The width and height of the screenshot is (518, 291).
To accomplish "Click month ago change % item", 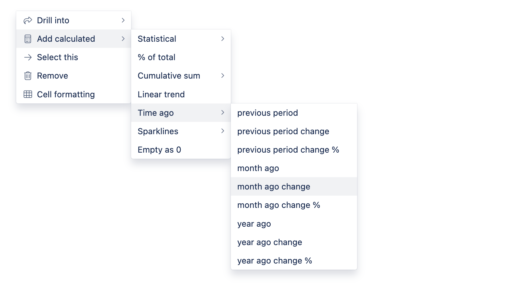I will [278, 205].
